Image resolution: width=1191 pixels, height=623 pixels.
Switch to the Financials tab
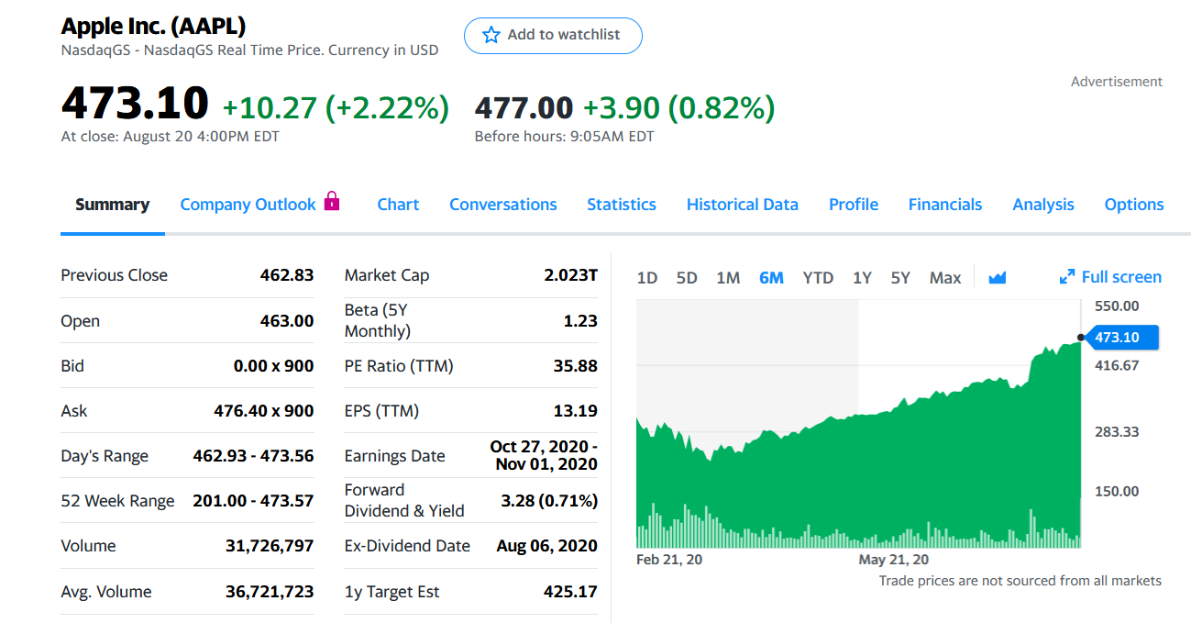tap(945, 205)
